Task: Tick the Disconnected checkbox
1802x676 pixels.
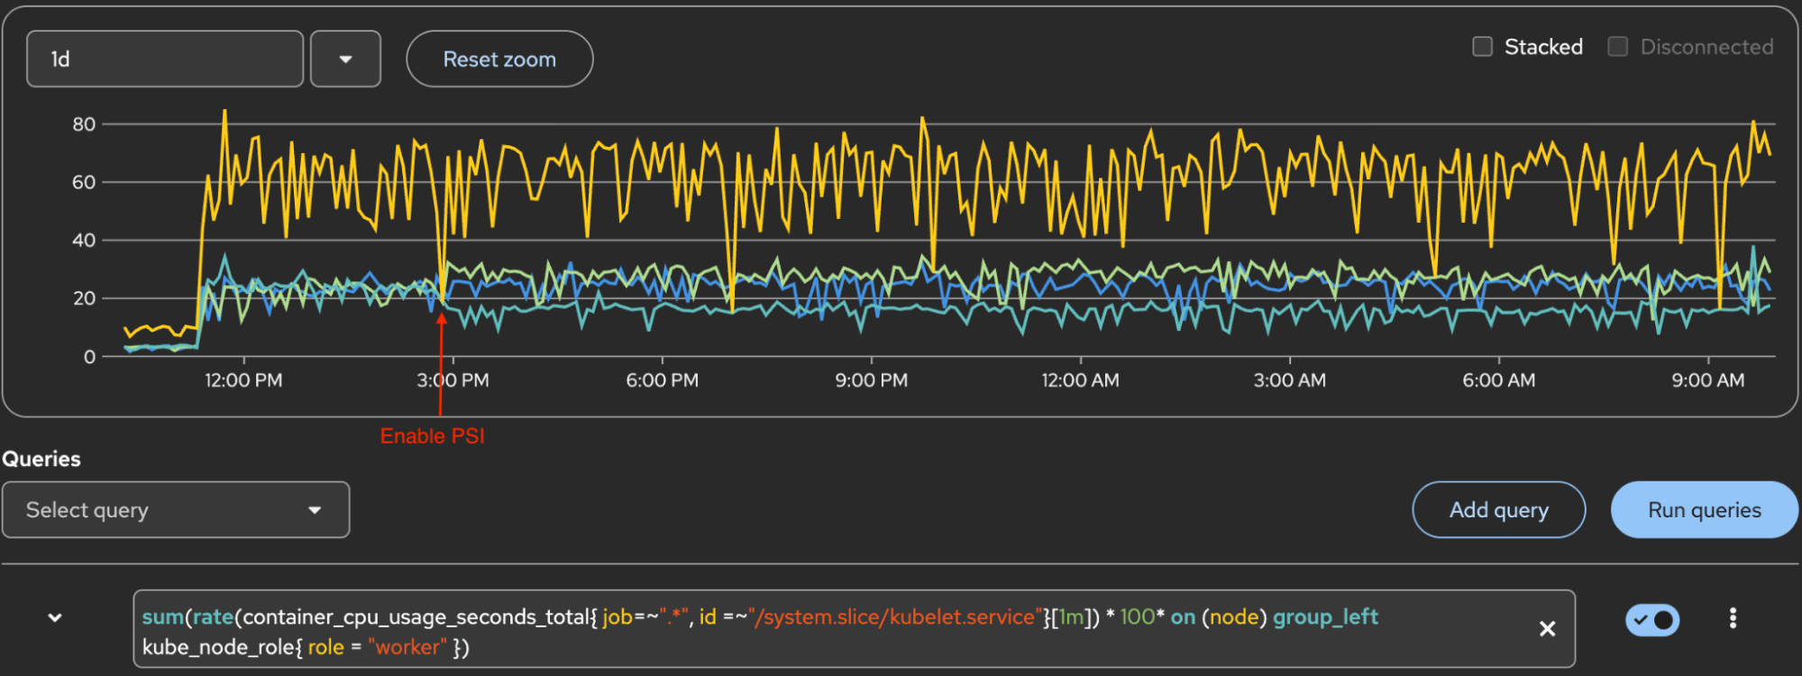Action: point(1618,47)
